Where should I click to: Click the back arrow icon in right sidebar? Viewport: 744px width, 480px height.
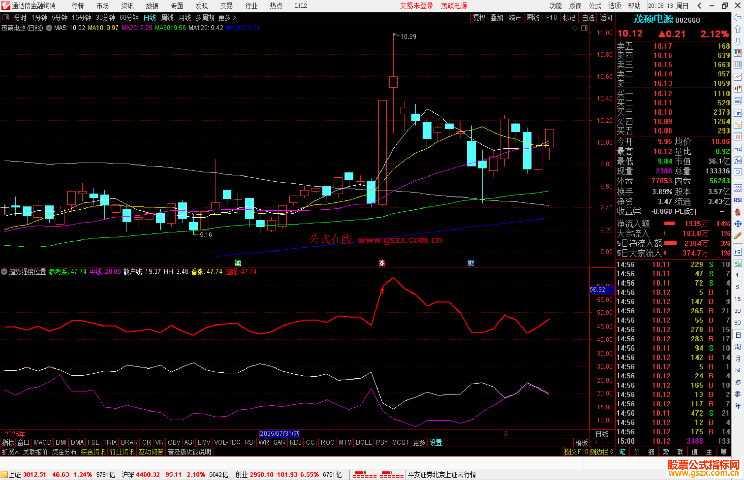pyautogui.click(x=737, y=18)
